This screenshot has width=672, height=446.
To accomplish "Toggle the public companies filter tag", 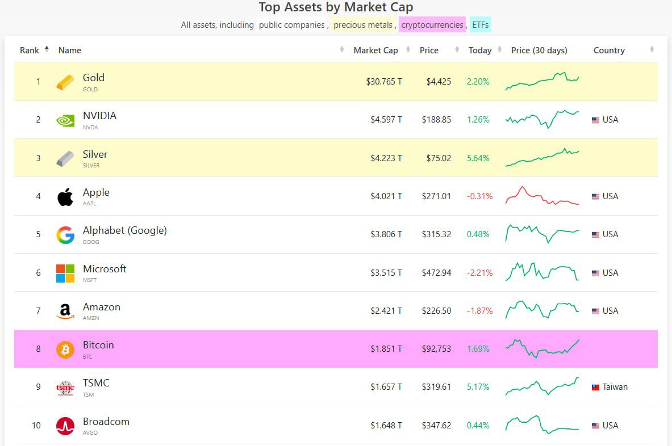I will (291, 25).
